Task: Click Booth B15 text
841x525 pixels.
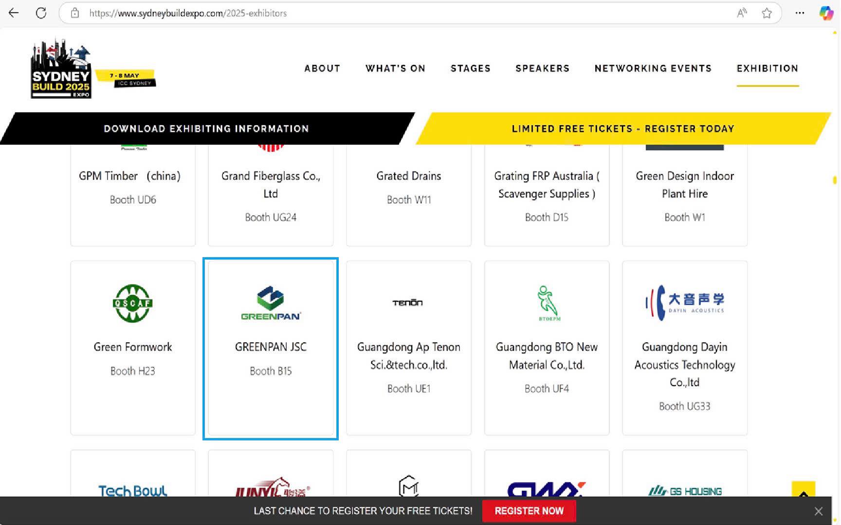Action: [x=271, y=371]
